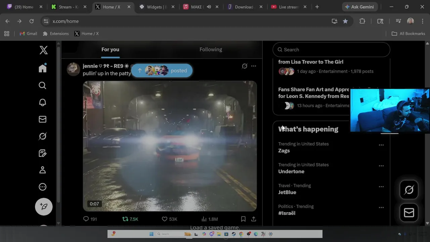Open the apps grid in bookmarks bar
The width and height of the screenshot is (430, 242).
7,34
